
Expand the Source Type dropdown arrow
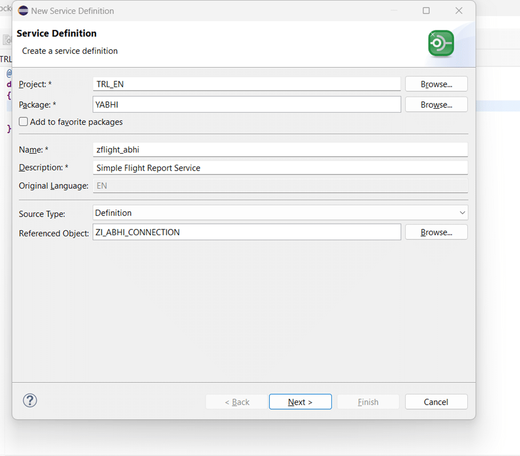[462, 213]
